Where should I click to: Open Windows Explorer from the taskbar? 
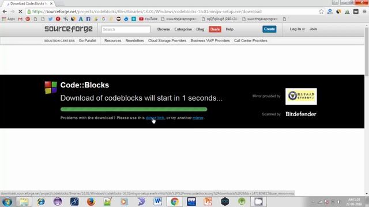point(24,202)
